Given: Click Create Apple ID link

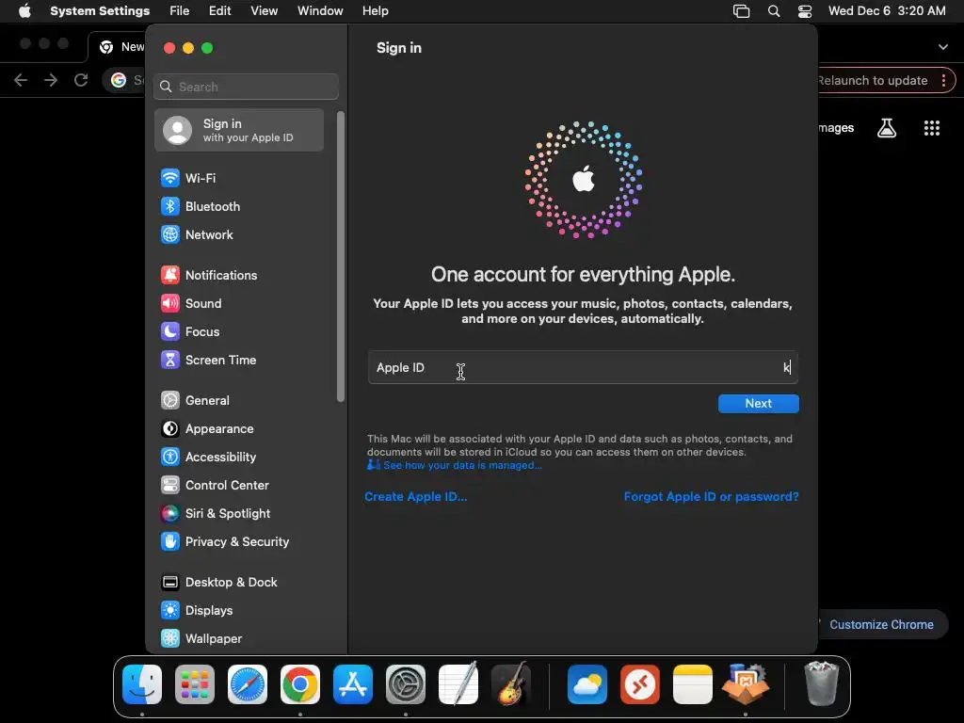Looking at the screenshot, I should tap(415, 497).
